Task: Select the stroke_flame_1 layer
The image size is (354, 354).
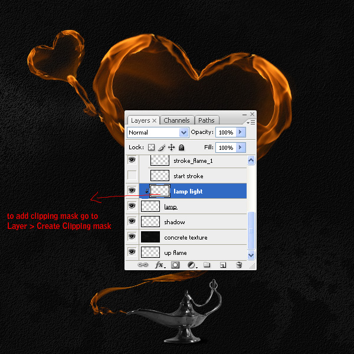Action: 193,160
